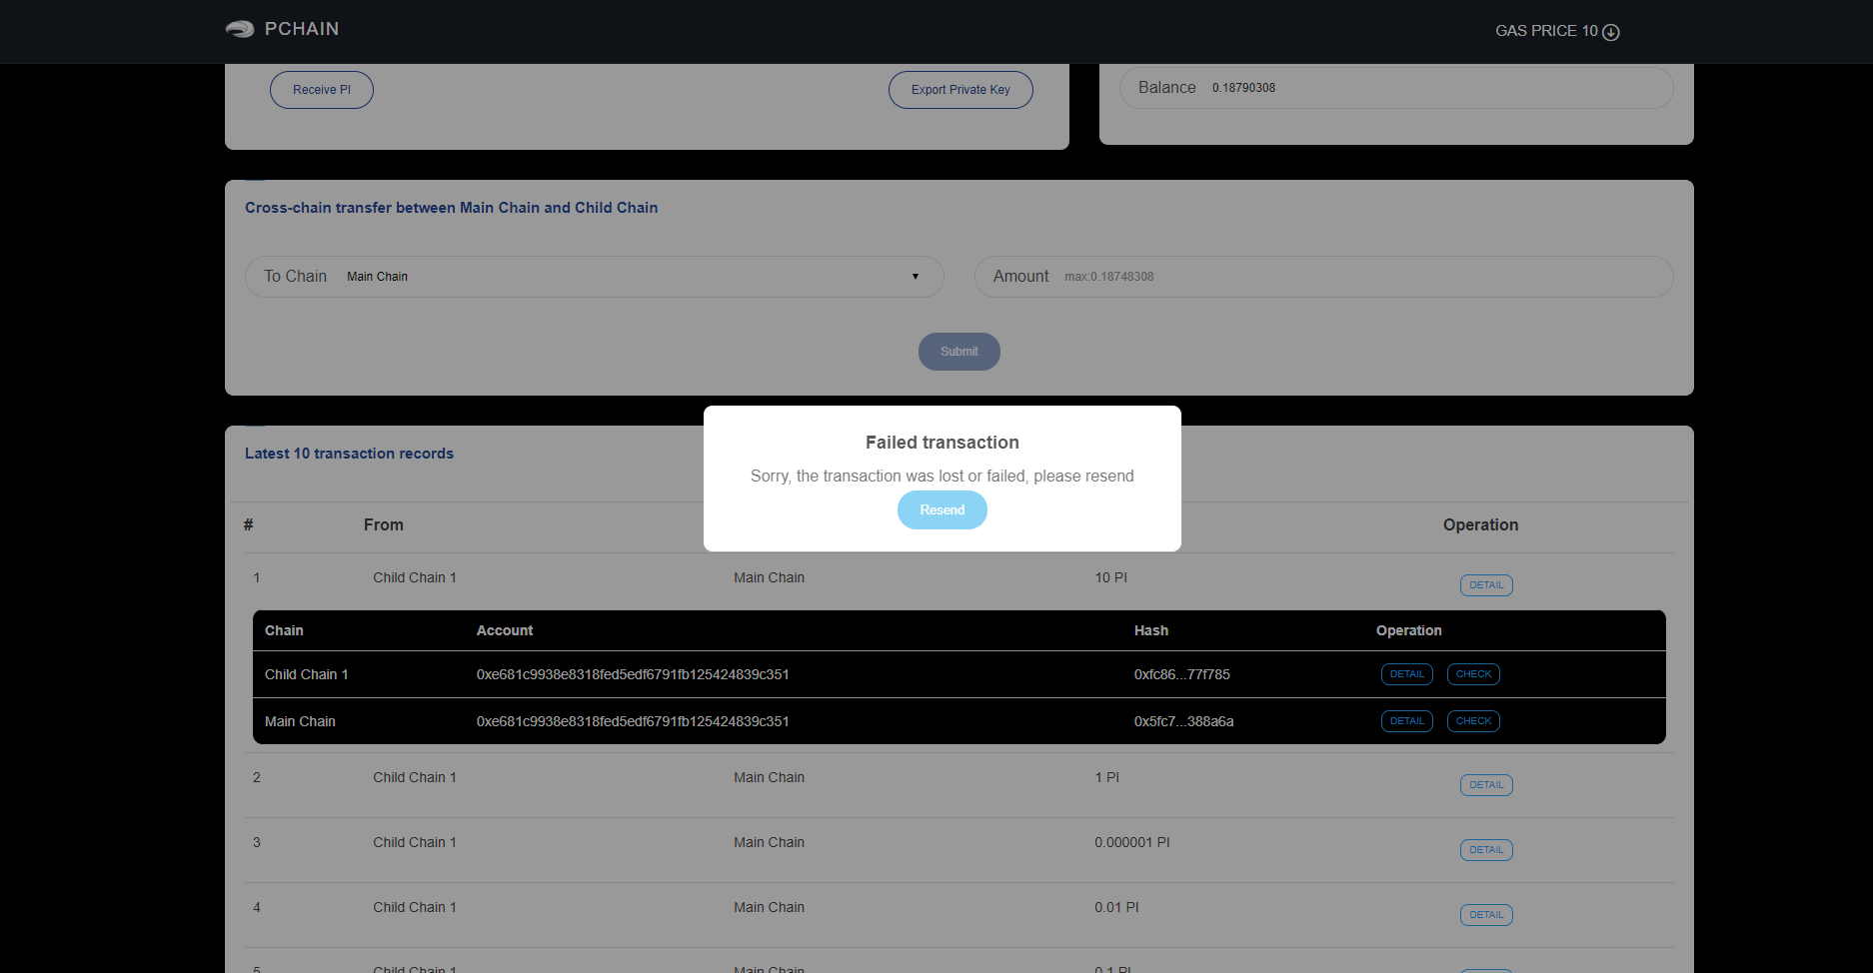Open DETAIL for Child Chain 1 hash row
1873x973 pixels.
[1406, 674]
